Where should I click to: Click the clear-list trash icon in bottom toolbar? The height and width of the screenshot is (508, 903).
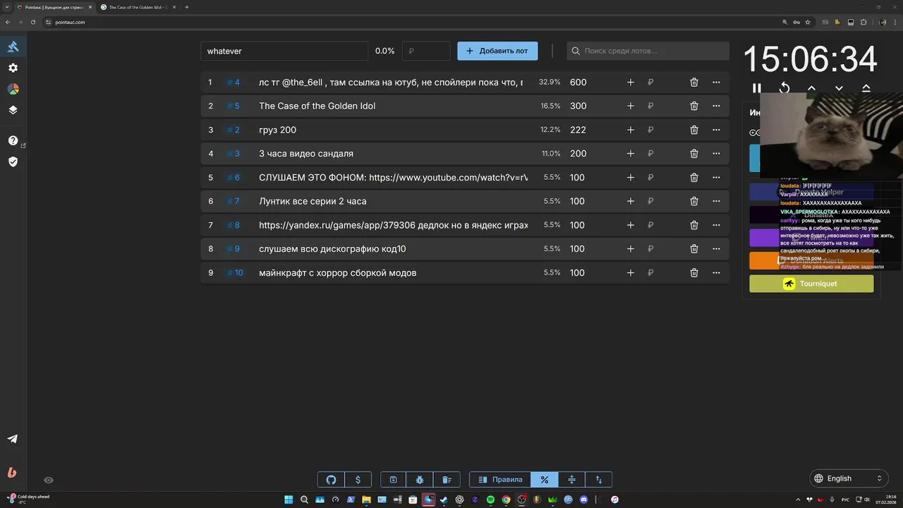[447, 480]
